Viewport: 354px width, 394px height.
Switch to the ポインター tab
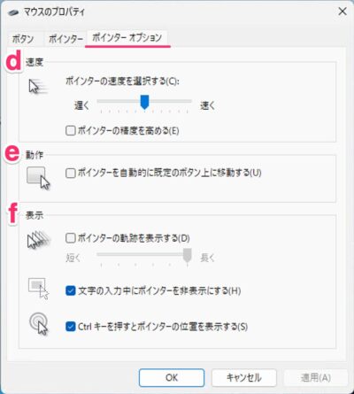point(65,39)
